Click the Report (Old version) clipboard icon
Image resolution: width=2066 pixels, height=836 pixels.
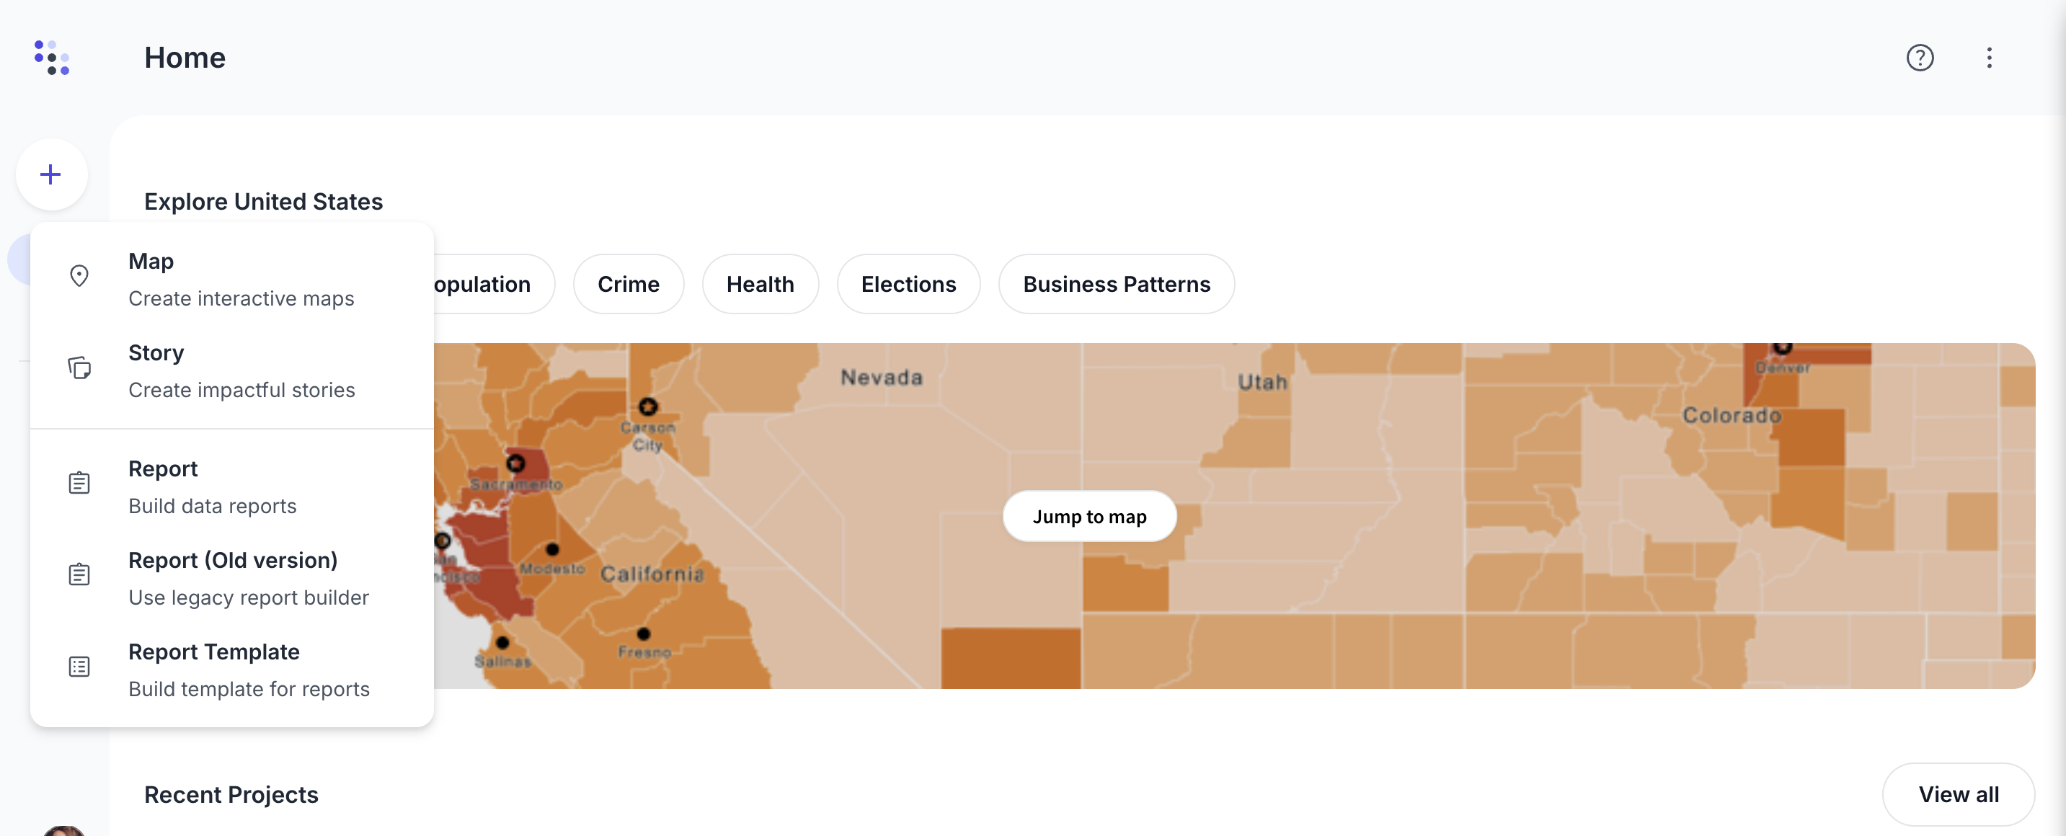[x=79, y=574]
